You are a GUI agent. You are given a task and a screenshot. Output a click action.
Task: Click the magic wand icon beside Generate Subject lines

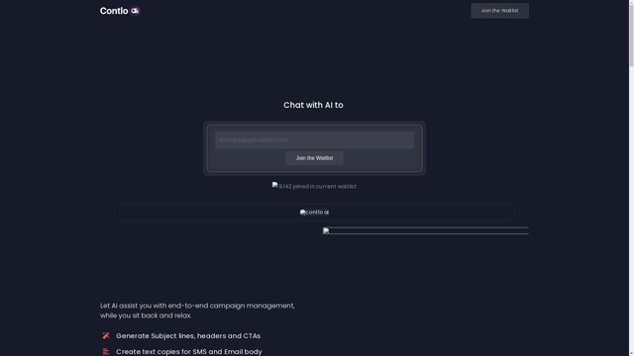[106, 336]
